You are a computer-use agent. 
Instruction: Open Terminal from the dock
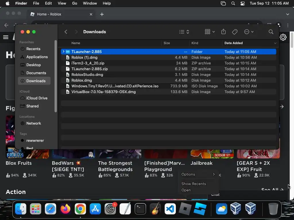point(140,209)
